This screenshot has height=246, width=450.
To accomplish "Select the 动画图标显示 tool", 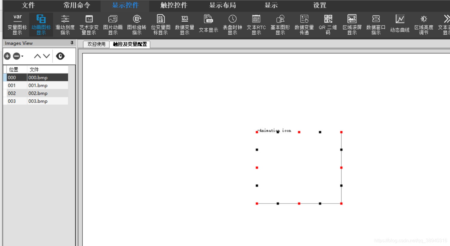I will tap(41, 25).
